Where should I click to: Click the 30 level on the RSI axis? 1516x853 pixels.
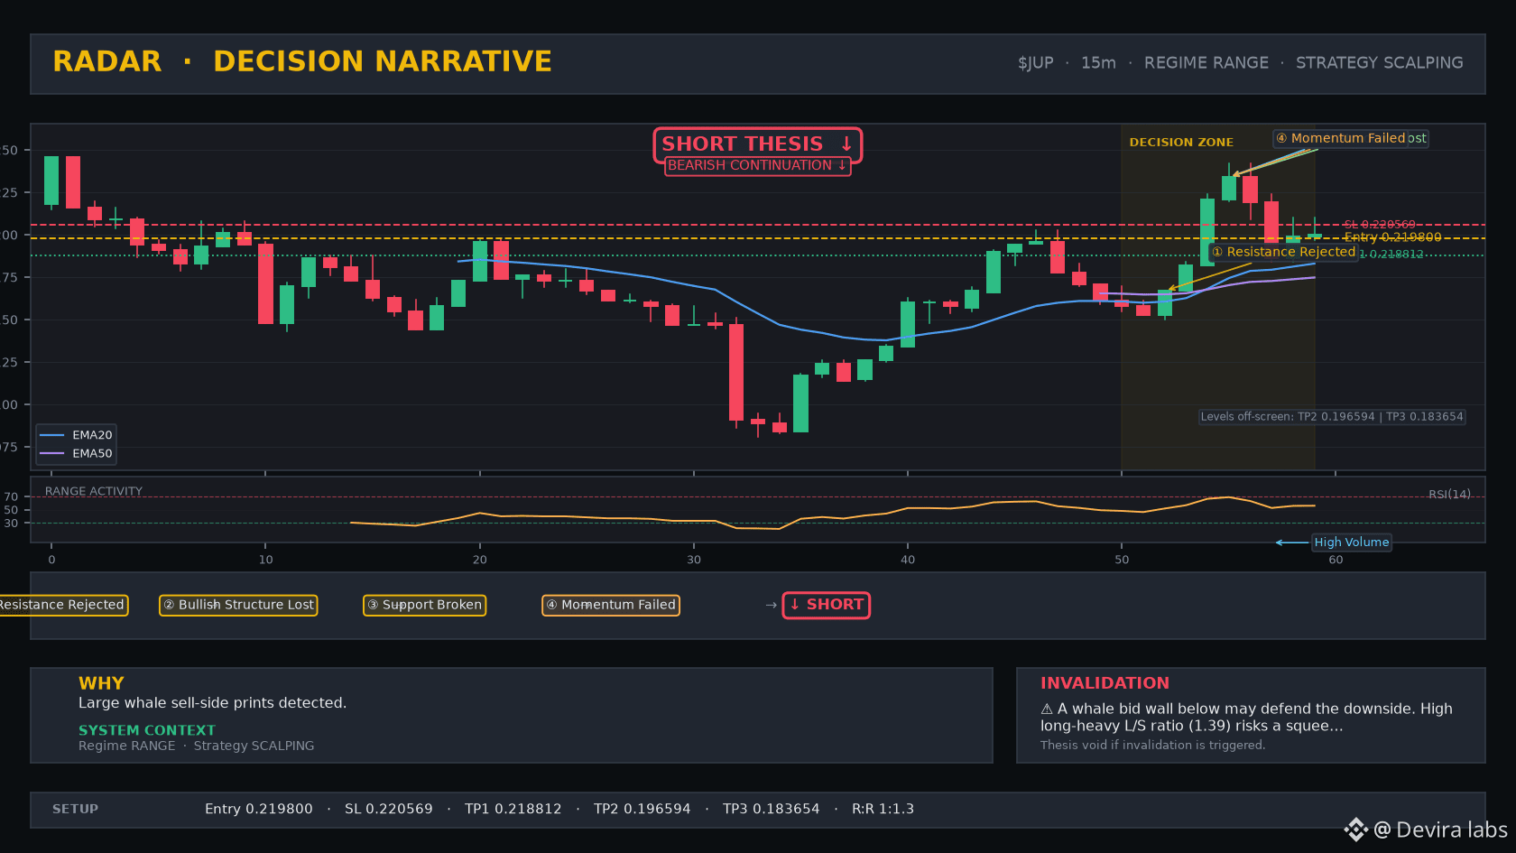[x=11, y=524]
